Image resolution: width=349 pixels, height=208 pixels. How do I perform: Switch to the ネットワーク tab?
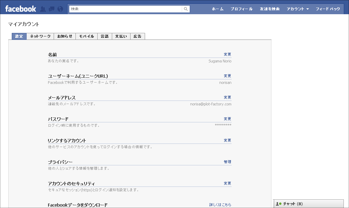click(40, 36)
